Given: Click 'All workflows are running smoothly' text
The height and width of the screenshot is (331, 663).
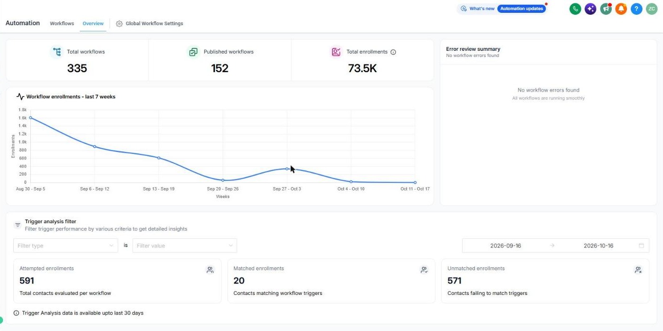Looking at the screenshot, I should [x=549, y=98].
